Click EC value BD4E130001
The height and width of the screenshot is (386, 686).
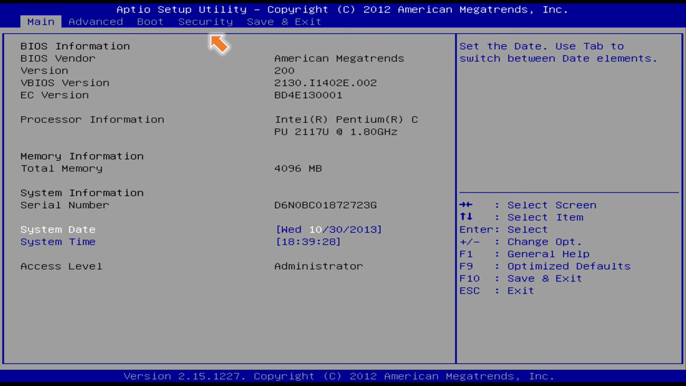[308, 95]
